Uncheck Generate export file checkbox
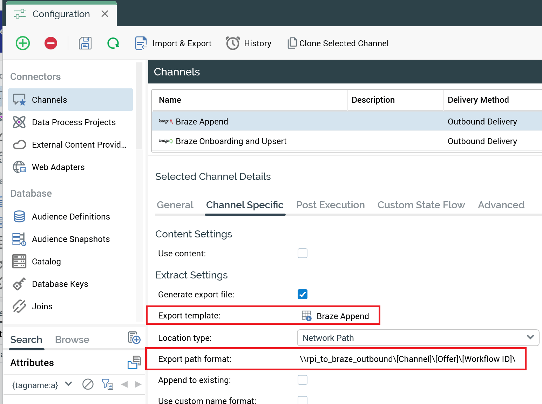 coord(302,294)
